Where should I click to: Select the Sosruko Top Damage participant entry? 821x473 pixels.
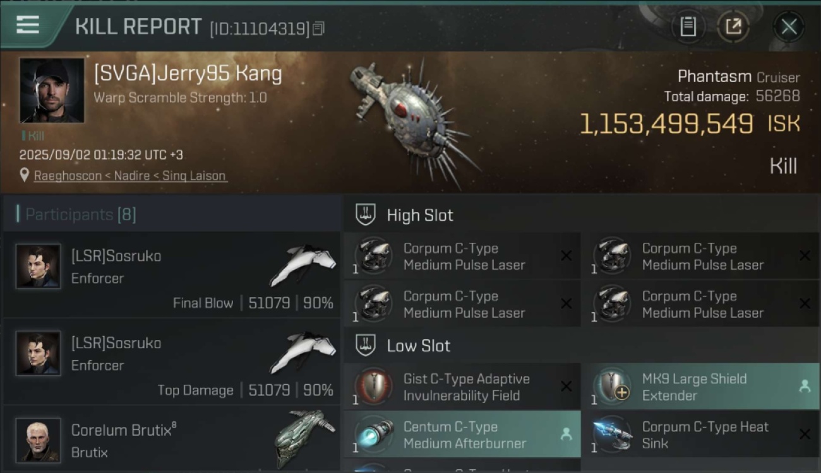[172, 361]
